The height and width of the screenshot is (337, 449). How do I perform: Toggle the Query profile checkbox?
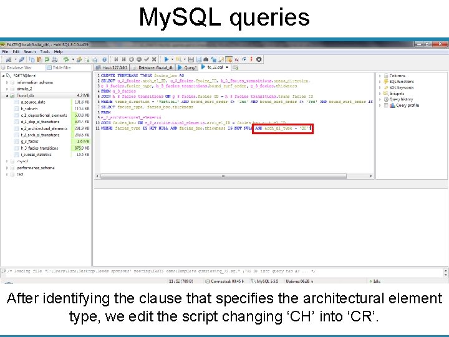pos(386,105)
